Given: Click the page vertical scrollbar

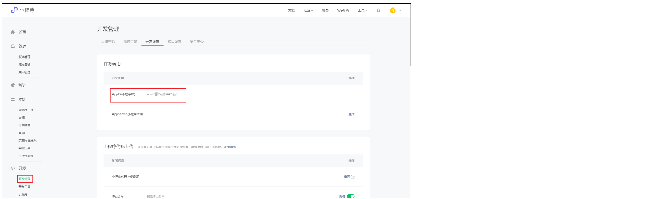Looking at the screenshot, I should pos(410,40).
